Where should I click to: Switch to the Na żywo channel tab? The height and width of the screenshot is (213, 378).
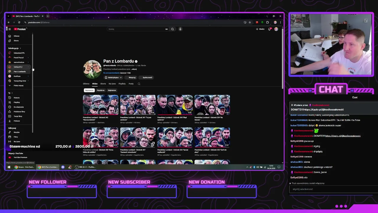(x=112, y=84)
